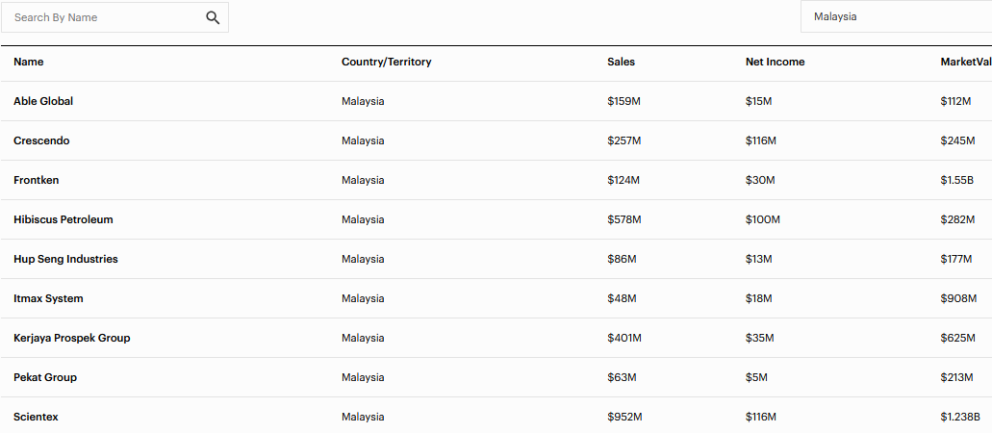Image resolution: width=992 pixels, height=433 pixels.
Task: Sort by Country/Territory column header
Action: tap(386, 62)
